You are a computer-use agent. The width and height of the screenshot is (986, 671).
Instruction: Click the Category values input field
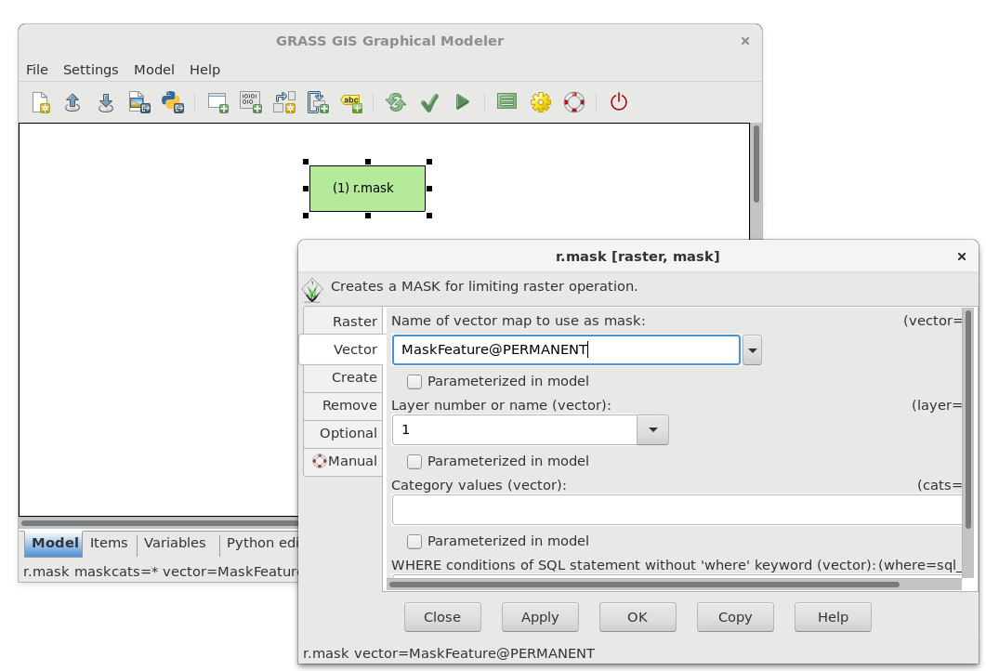tap(677, 509)
